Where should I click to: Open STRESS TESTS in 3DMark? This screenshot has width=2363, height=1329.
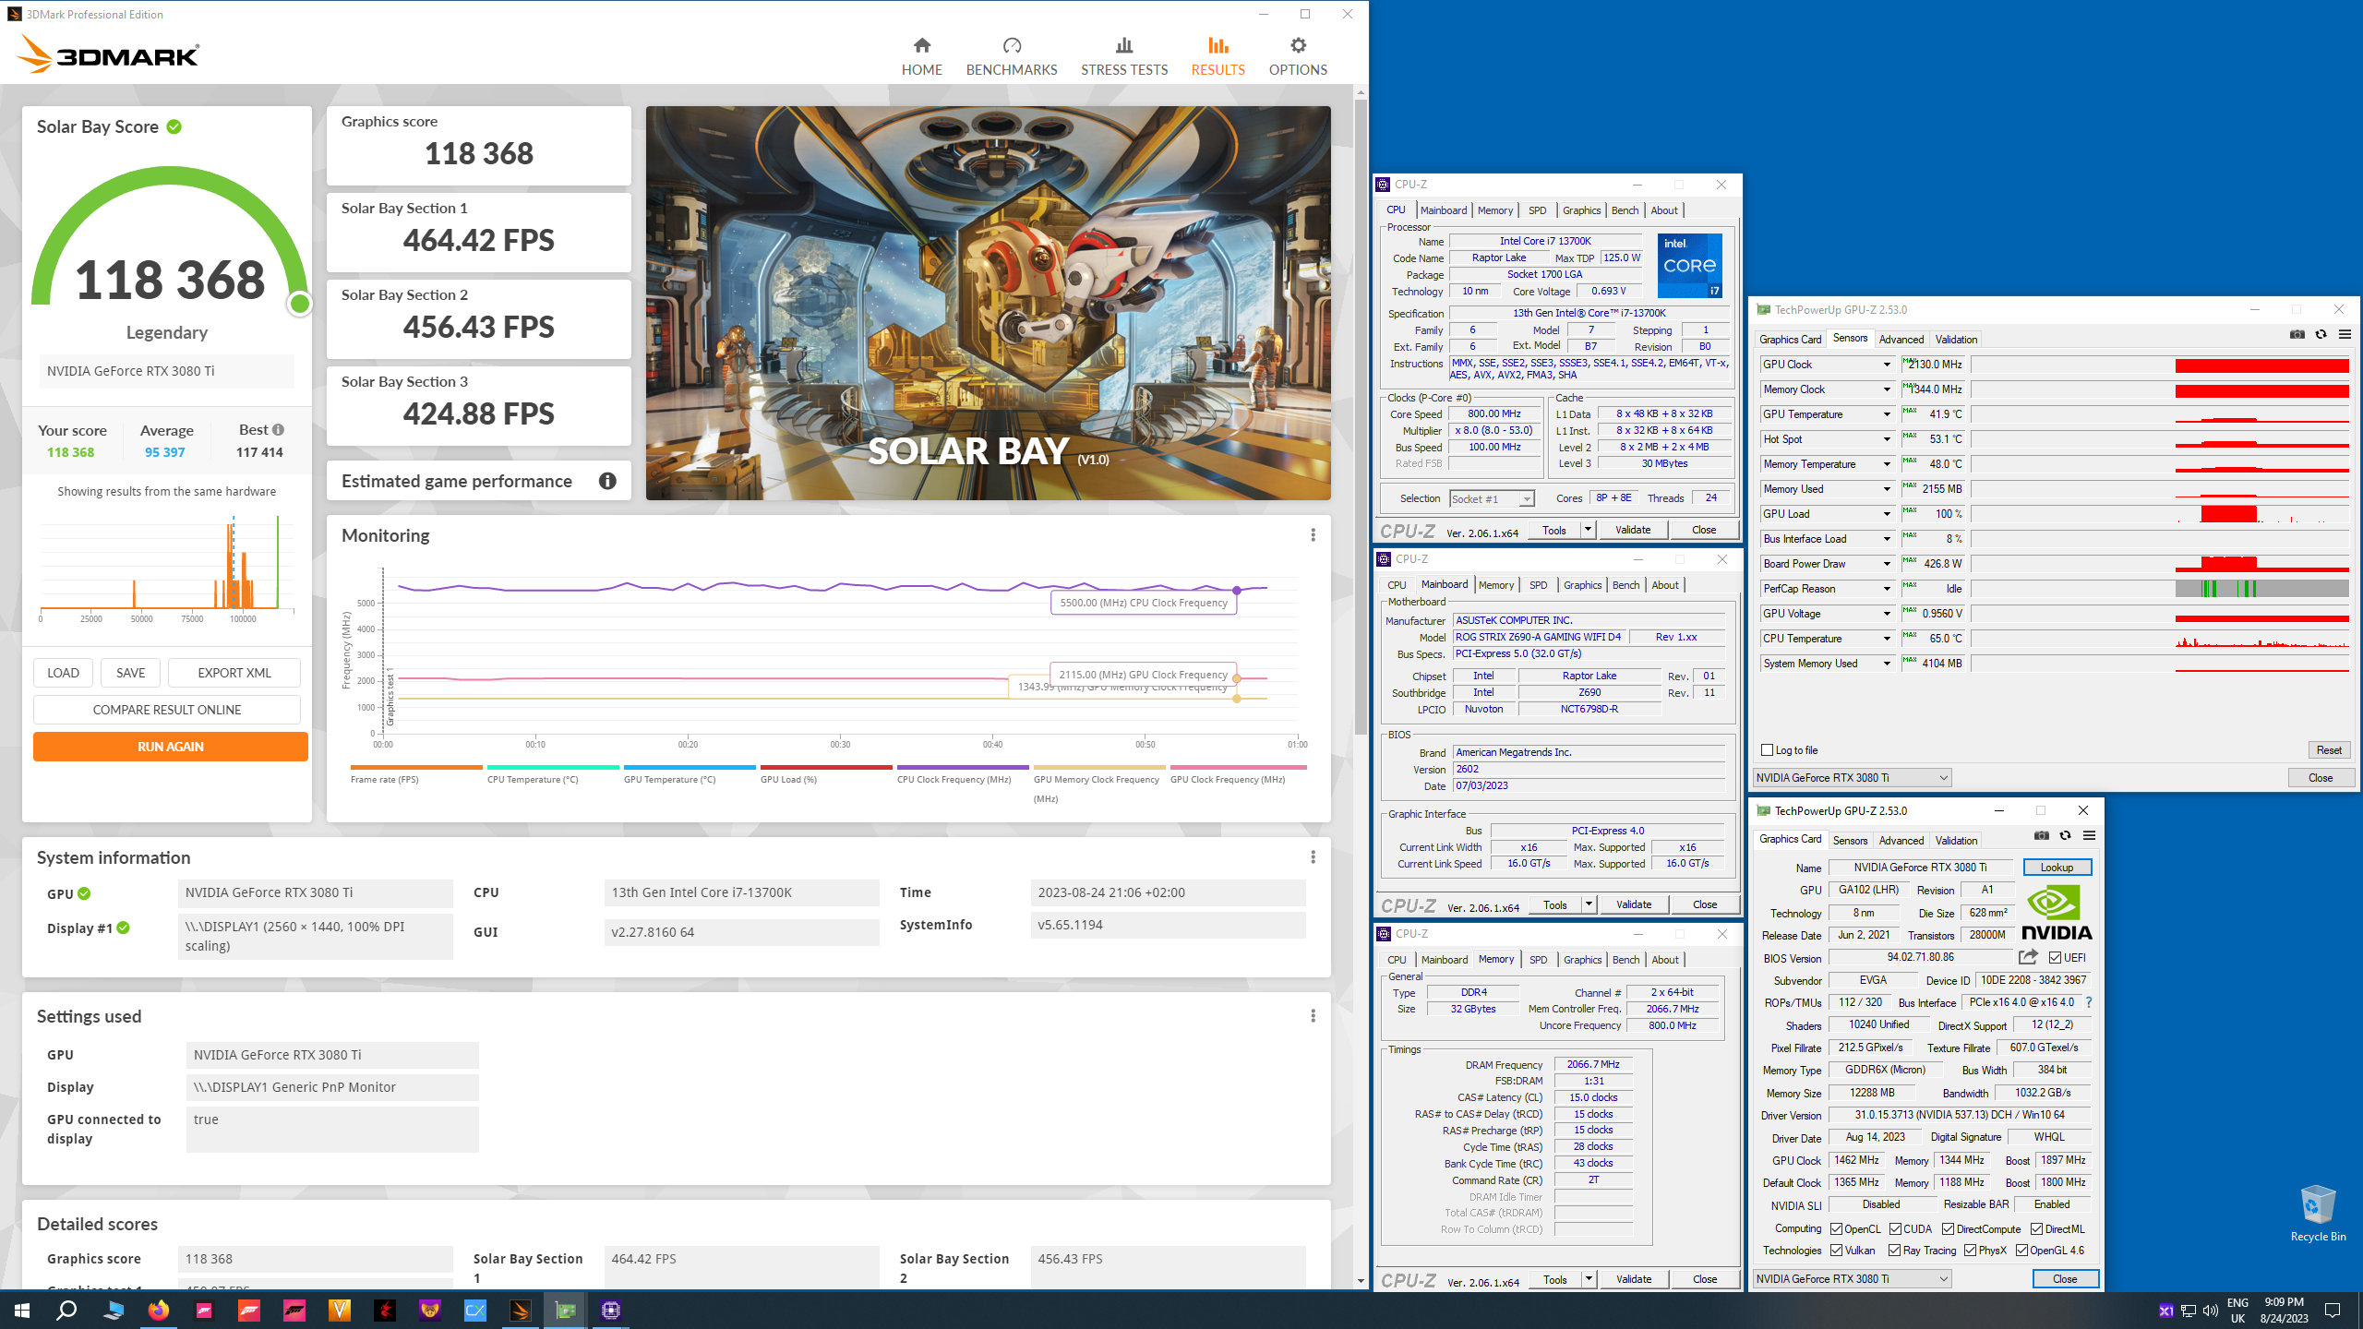(1124, 57)
